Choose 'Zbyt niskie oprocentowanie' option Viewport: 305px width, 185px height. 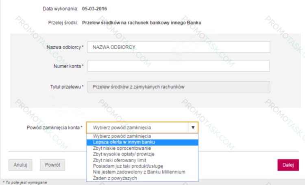tap(142, 148)
